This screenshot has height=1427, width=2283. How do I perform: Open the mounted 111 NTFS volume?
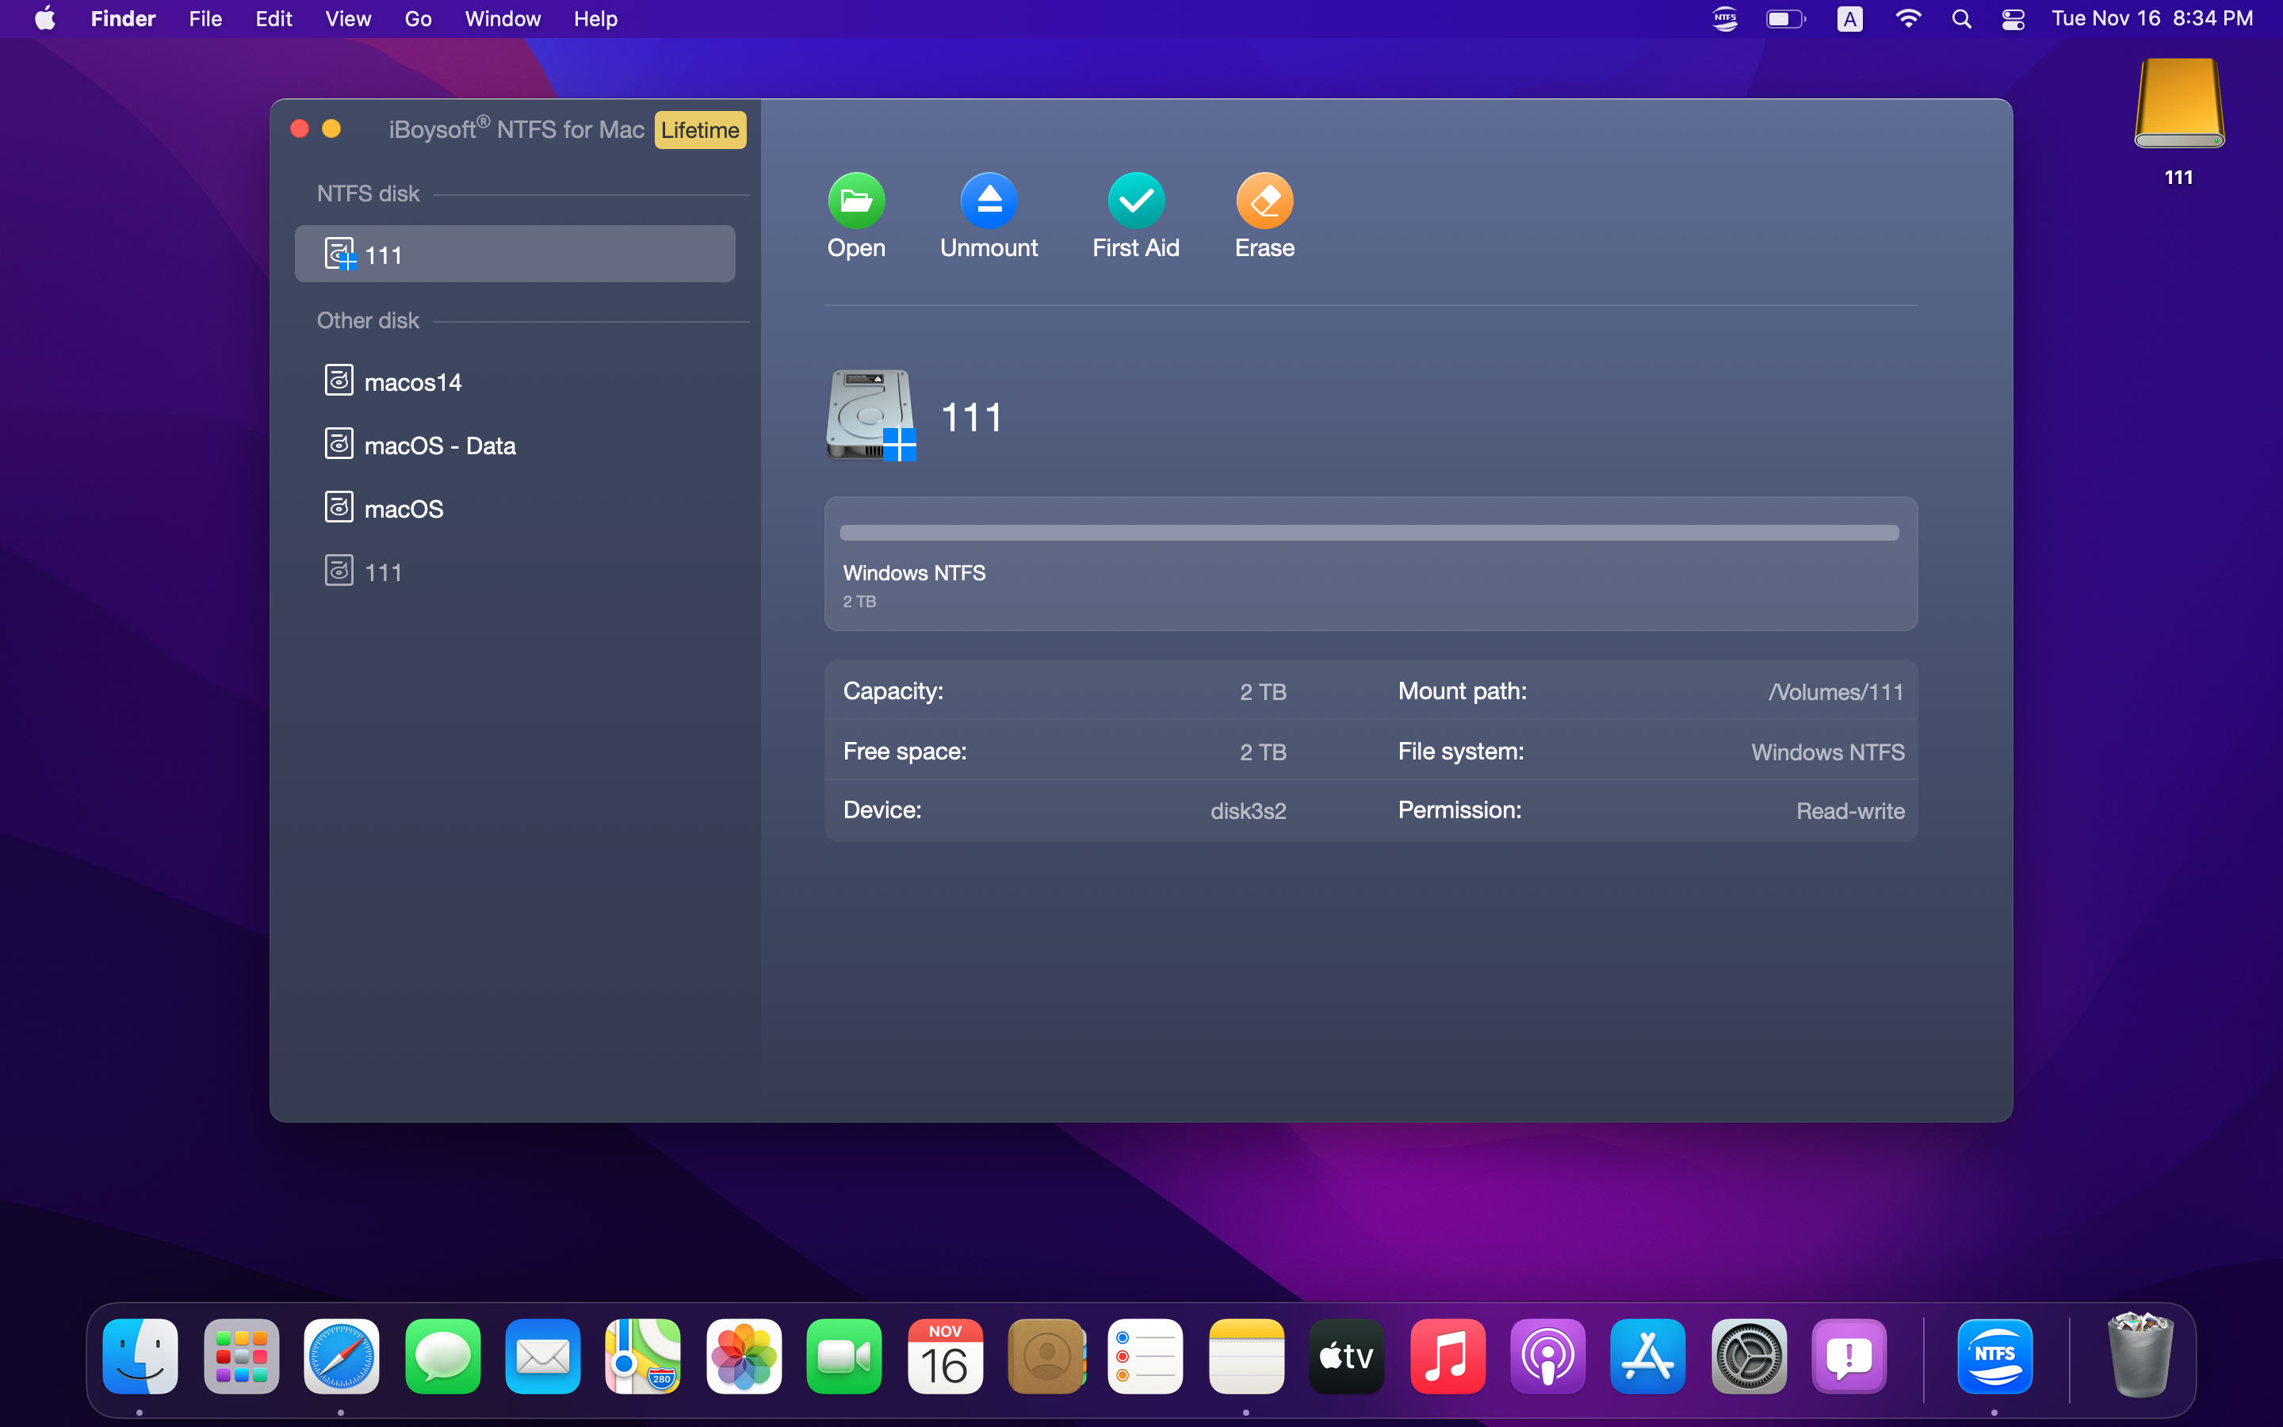pyautogui.click(x=855, y=215)
